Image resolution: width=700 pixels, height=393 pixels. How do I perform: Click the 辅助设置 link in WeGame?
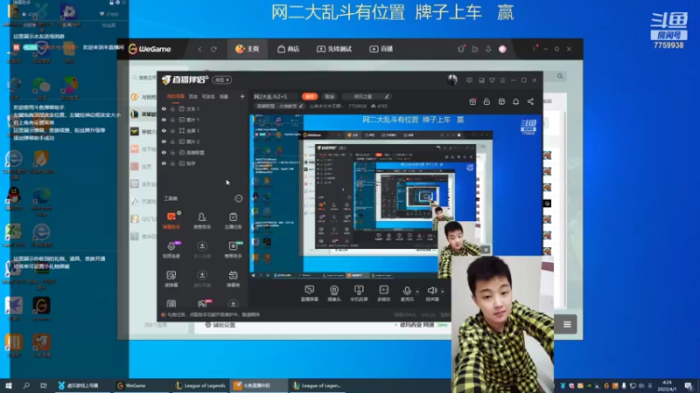pos(220,325)
